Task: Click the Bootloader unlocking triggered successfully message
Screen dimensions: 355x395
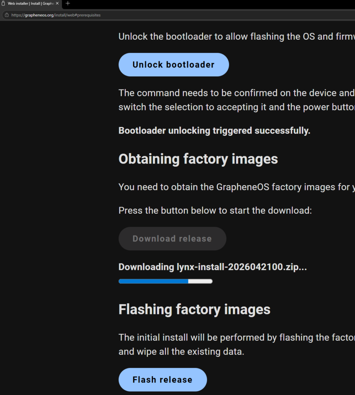Action: (214, 130)
